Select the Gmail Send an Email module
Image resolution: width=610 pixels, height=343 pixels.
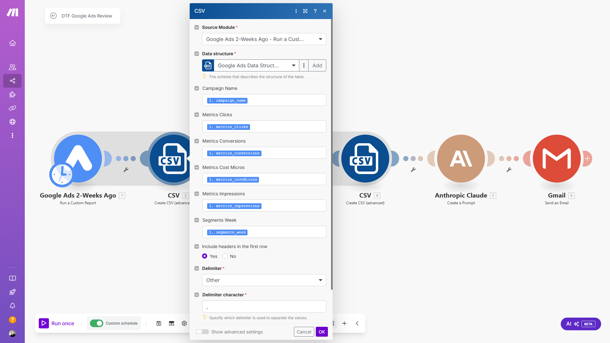[x=557, y=159]
